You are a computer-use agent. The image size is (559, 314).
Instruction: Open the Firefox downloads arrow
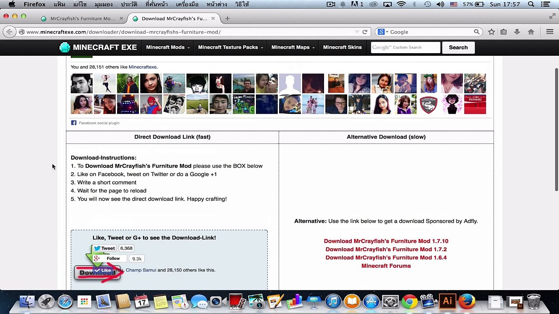click(517, 32)
